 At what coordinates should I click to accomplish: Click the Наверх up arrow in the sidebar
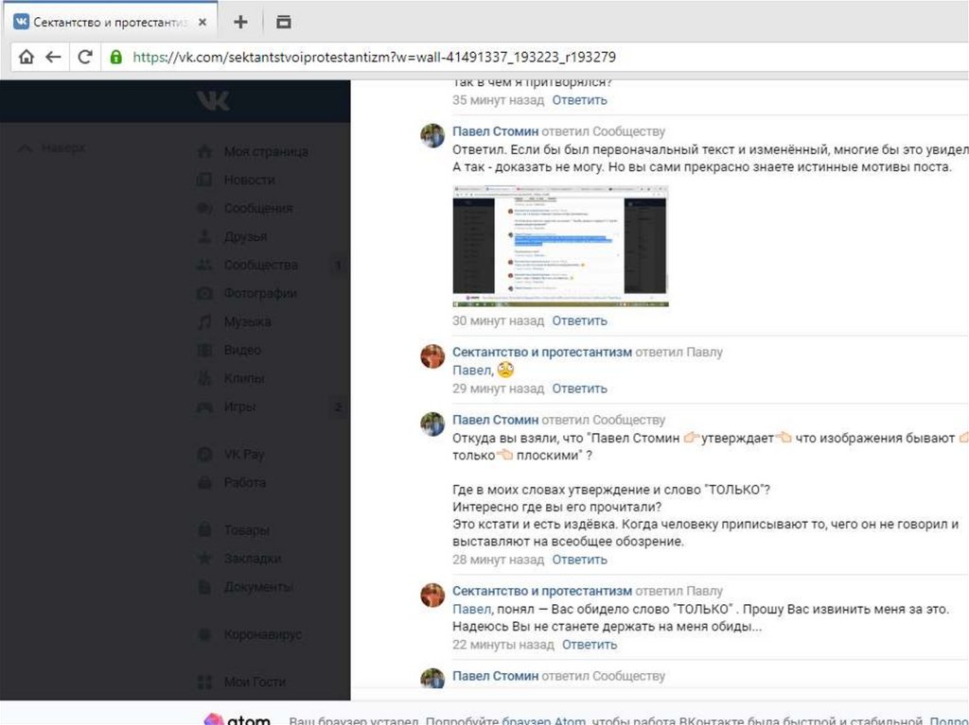click(x=26, y=148)
